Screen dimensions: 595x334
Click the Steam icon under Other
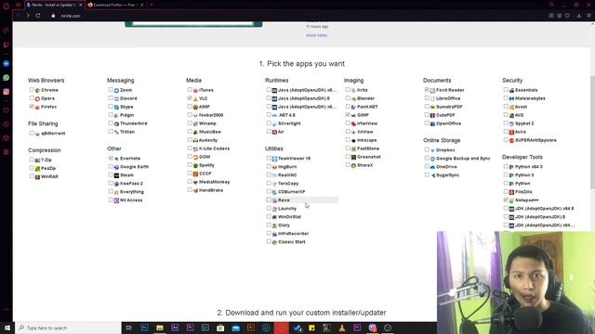point(116,175)
